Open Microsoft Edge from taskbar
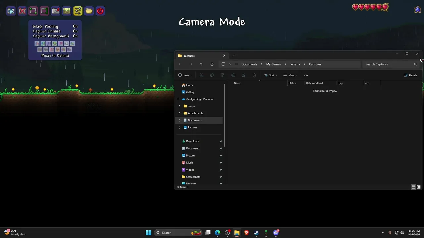Viewport: 424px width, 238px height. pos(218,233)
